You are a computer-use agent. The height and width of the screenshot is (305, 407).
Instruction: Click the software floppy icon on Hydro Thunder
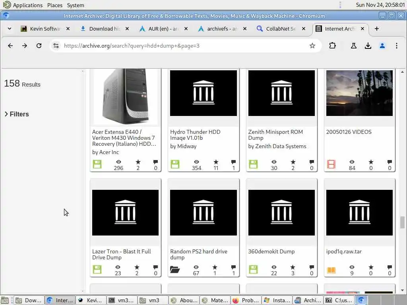point(175,164)
